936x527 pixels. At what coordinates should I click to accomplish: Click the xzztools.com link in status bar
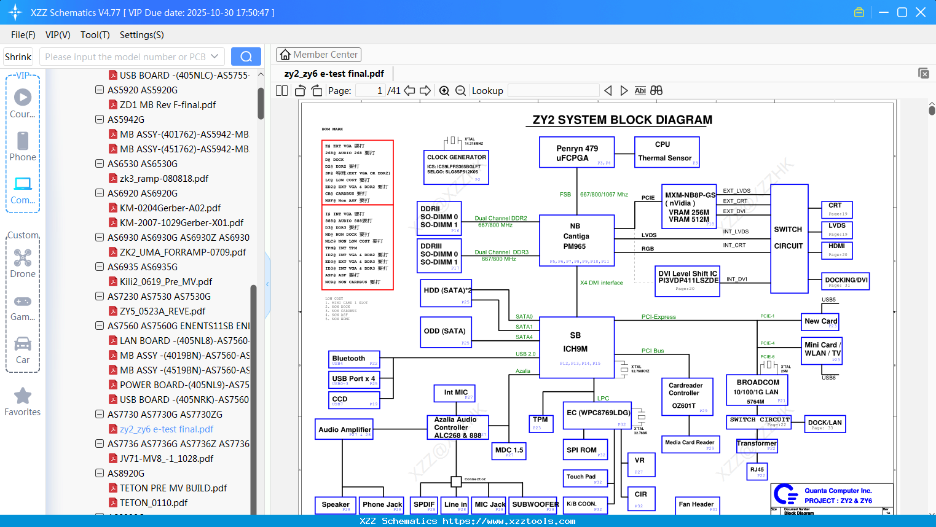tap(509, 521)
